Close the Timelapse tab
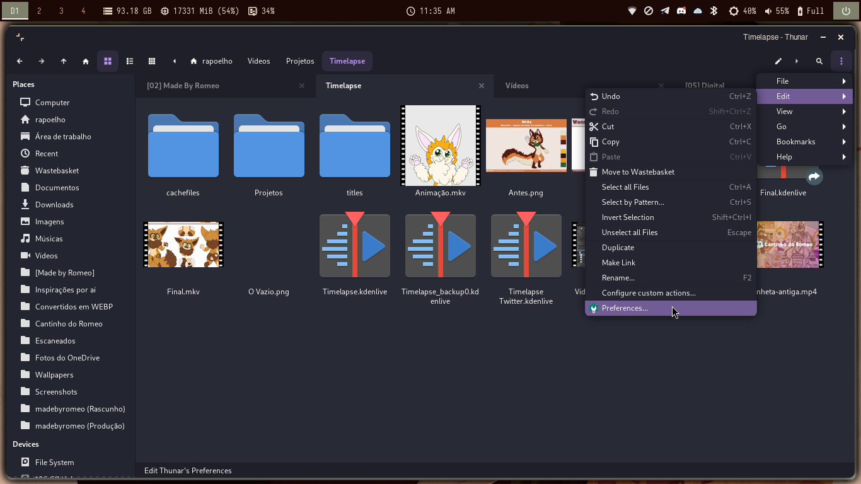The width and height of the screenshot is (861, 484). (x=482, y=86)
